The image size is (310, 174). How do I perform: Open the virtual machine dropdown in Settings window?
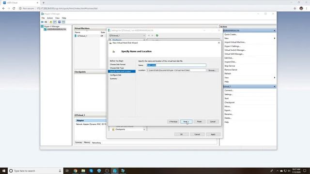tap(127, 35)
